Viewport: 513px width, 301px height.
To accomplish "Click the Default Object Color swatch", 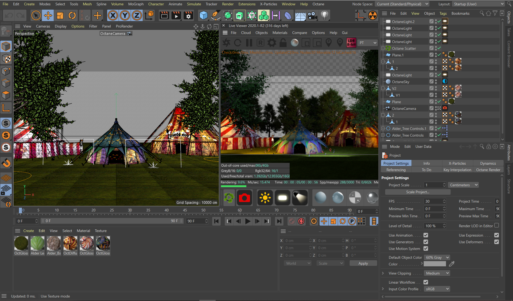I will tap(435, 264).
